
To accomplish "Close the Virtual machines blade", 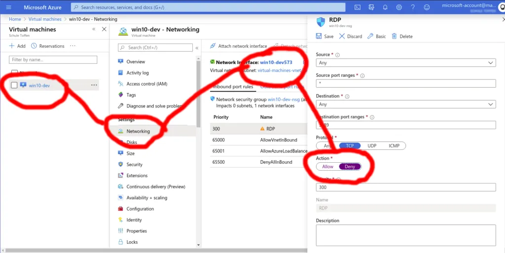I will (x=104, y=29).
